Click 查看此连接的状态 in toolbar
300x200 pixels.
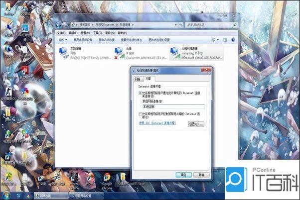coord(132,40)
